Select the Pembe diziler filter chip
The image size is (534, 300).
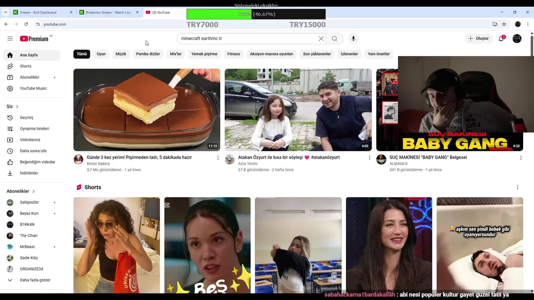[148, 54]
